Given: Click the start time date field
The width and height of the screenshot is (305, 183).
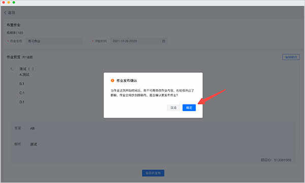Looking at the screenshot, I should 139,41.
